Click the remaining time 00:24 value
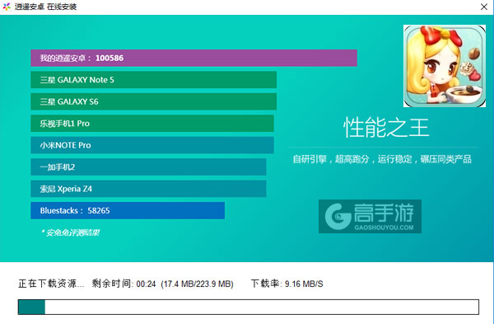 tap(147, 284)
